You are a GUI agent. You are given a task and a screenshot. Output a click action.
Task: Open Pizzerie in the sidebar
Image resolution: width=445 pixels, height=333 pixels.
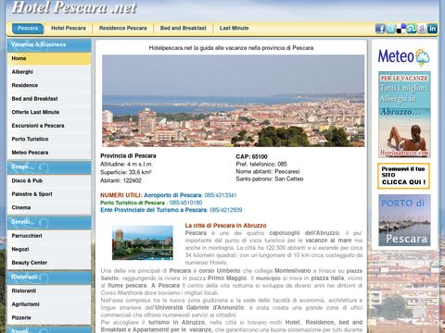click(49, 317)
